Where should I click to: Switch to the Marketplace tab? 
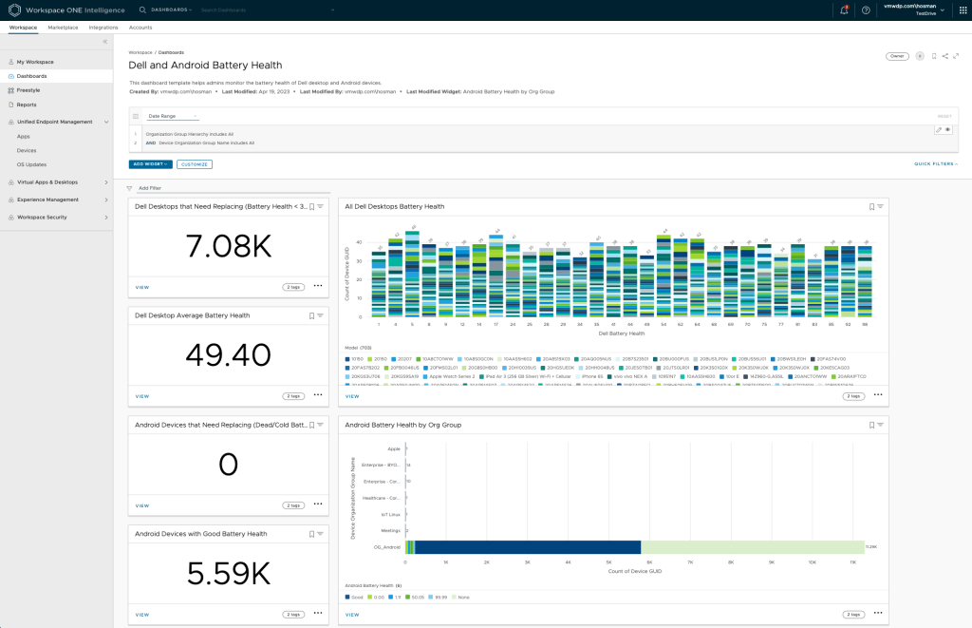[x=63, y=28]
